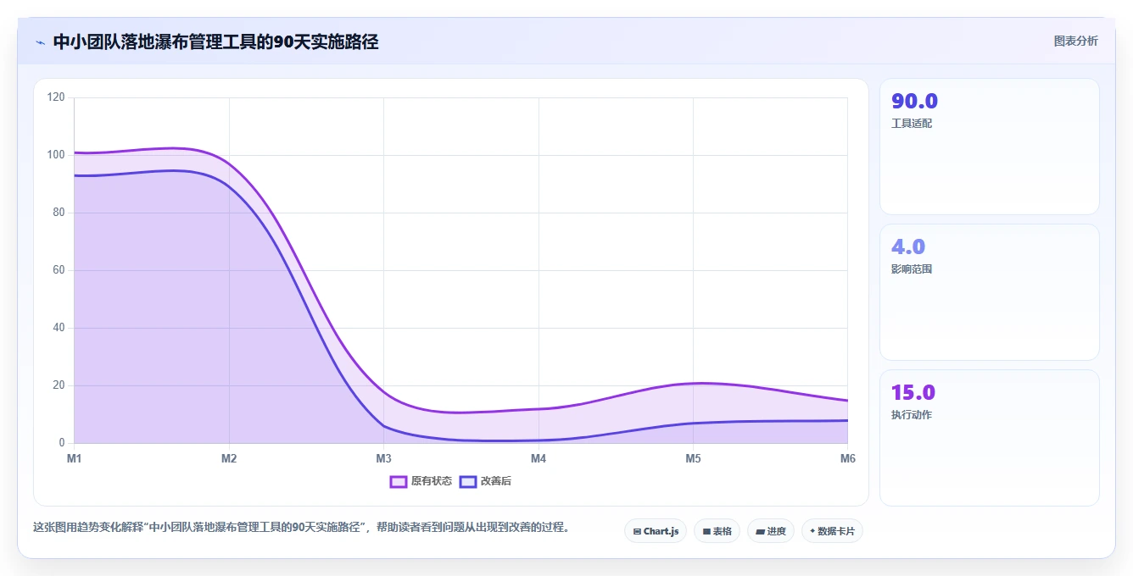This screenshot has height=576, width=1133.
Task: Click the 4.0 影响范围 value
Action: click(x=908, y=246)
